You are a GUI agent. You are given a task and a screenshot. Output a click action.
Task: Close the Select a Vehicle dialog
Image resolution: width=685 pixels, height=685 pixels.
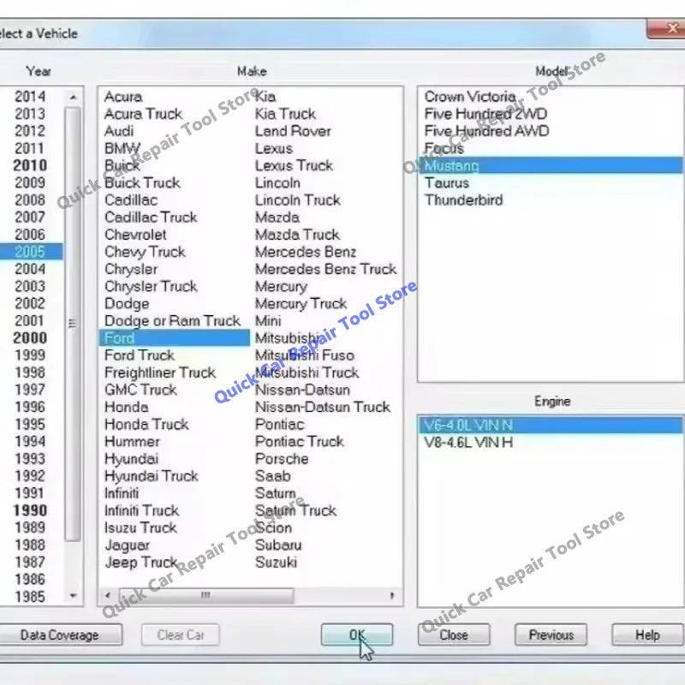[x=667, y=29]
